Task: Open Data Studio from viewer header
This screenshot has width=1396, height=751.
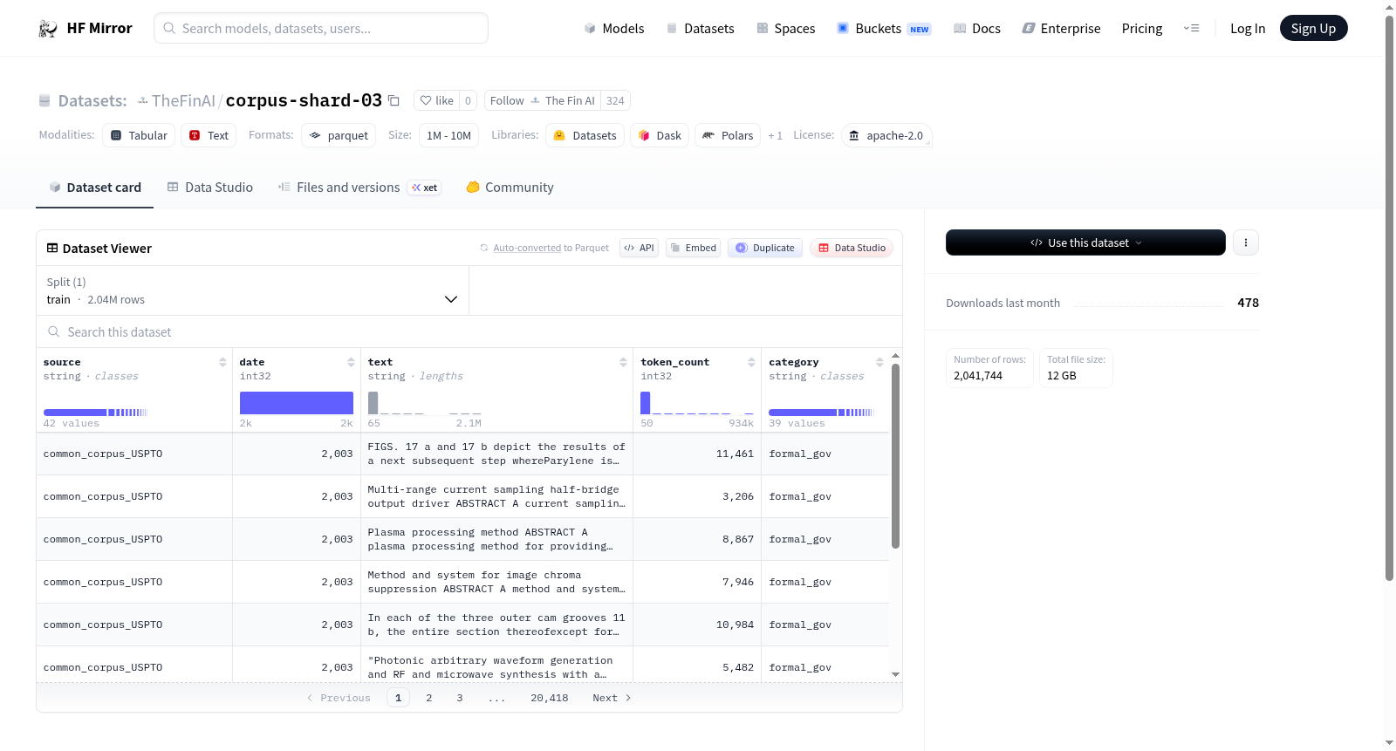Action: pos(852,248)
